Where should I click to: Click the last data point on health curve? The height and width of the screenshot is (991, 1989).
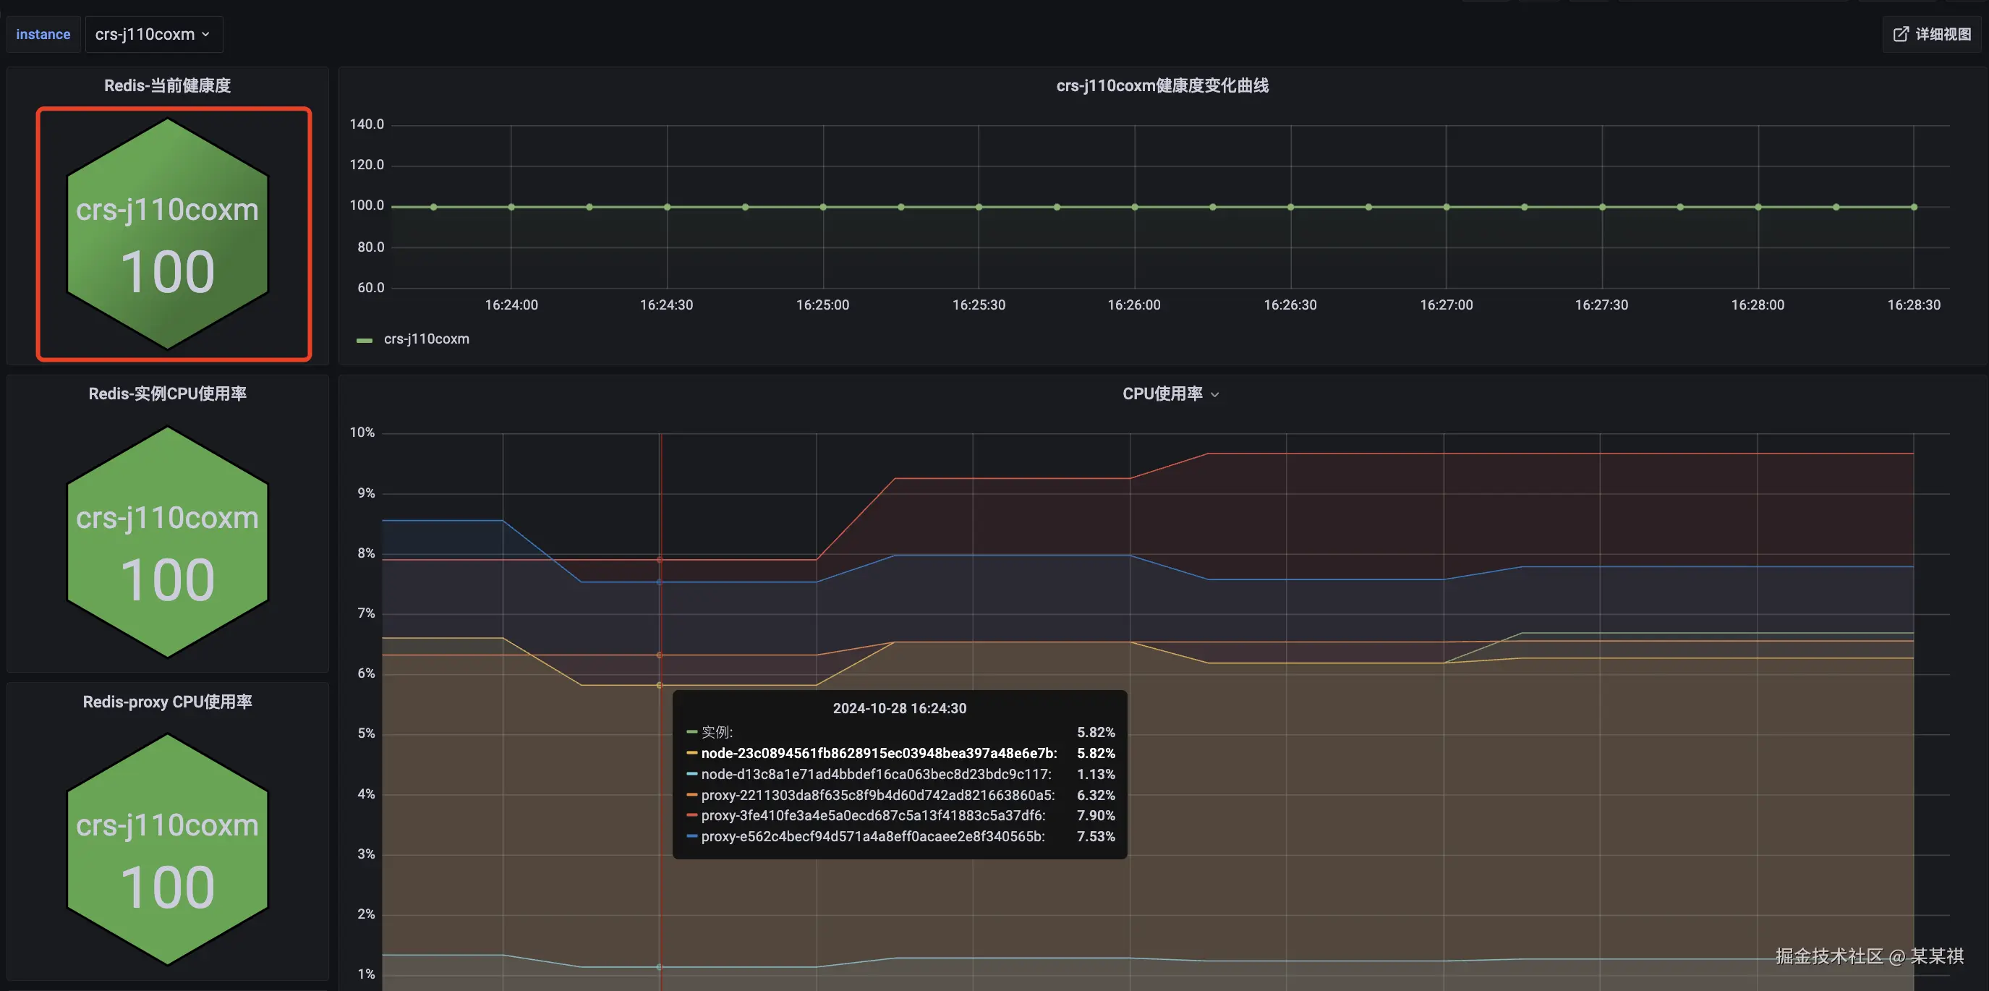[x=1914, y=207]
